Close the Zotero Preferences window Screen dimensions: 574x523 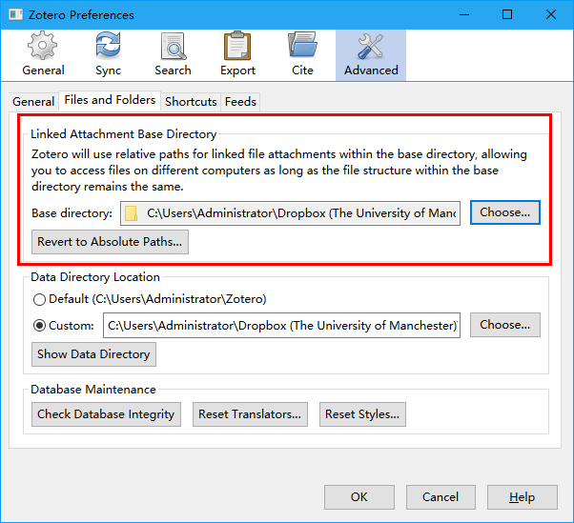[x=550, y=14]
